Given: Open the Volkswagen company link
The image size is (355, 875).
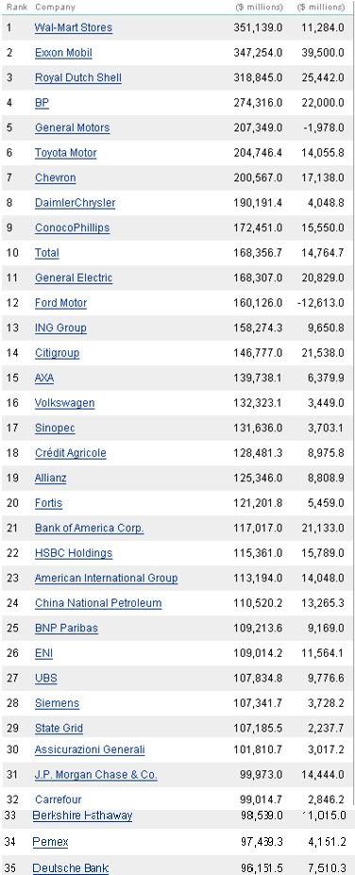Looking at the screenshot, I should [64, 403].
